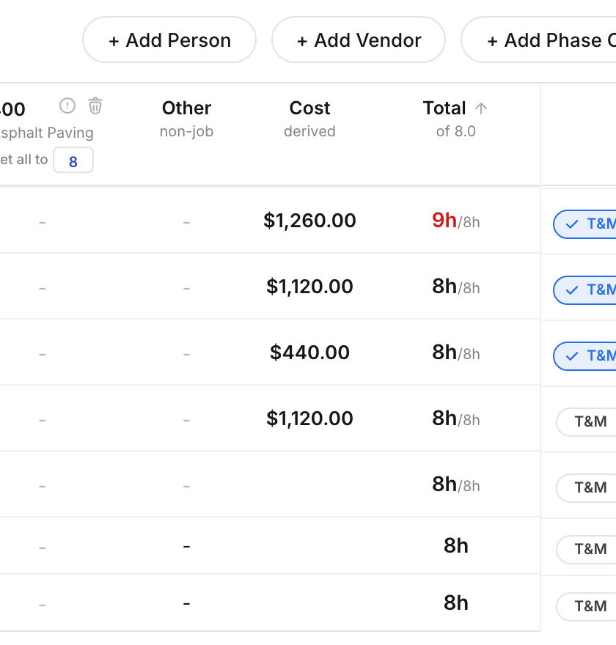Delete the Asphalt Paving column via trash icon
616x645 pixels.
click(95, 106)
